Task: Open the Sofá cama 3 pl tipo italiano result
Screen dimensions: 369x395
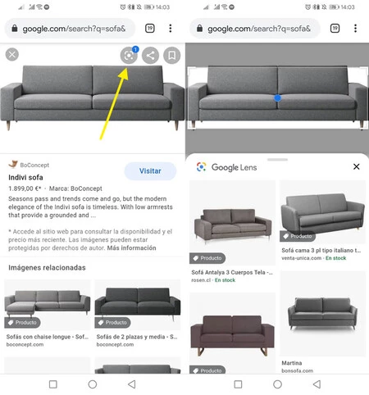Action: click(322, 220)
